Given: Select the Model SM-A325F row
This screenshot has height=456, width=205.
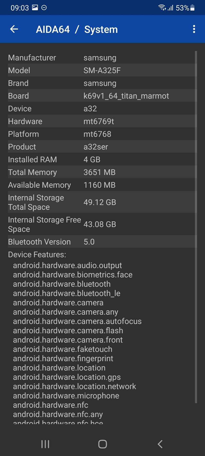Looking at the screenshot, I should pyautogui.click(x=101, y=70).
